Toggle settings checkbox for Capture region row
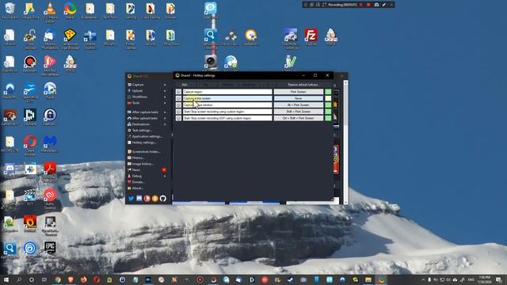This screenshot has height=285, width=507. tap(178, 92)
